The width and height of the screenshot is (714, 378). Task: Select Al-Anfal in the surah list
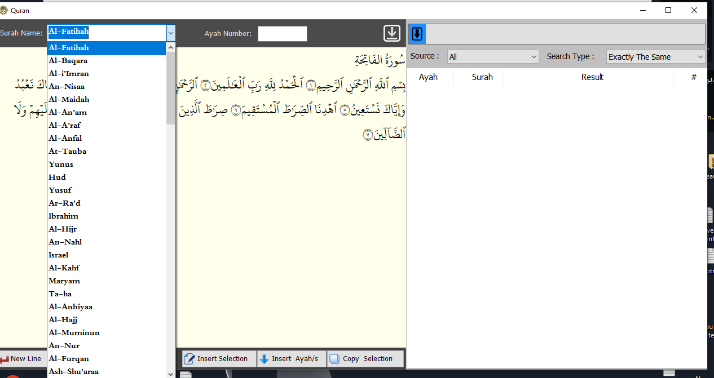point(107,139)
